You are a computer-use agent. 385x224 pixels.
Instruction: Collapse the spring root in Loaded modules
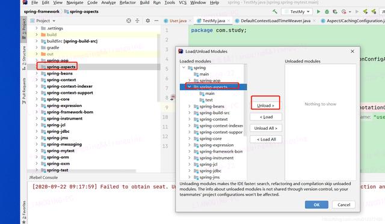[183, 67]
